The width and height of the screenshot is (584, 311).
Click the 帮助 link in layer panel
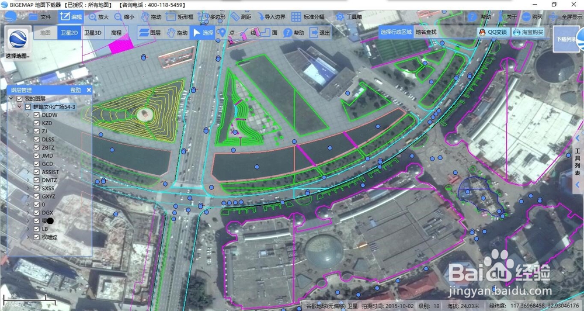(75, 90)
